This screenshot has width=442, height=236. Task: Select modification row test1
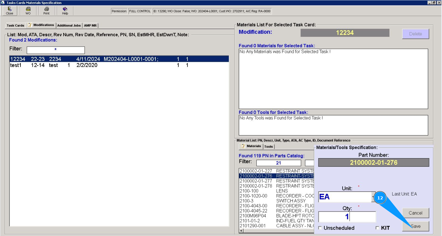pos(119,65)
